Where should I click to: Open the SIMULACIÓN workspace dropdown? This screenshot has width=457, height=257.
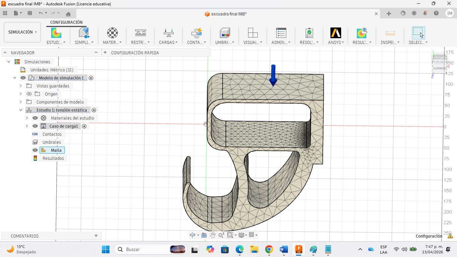22,32
